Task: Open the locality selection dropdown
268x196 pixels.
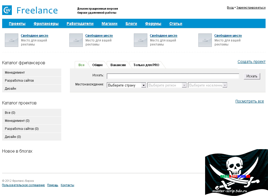Action: [x=208, y=85]
